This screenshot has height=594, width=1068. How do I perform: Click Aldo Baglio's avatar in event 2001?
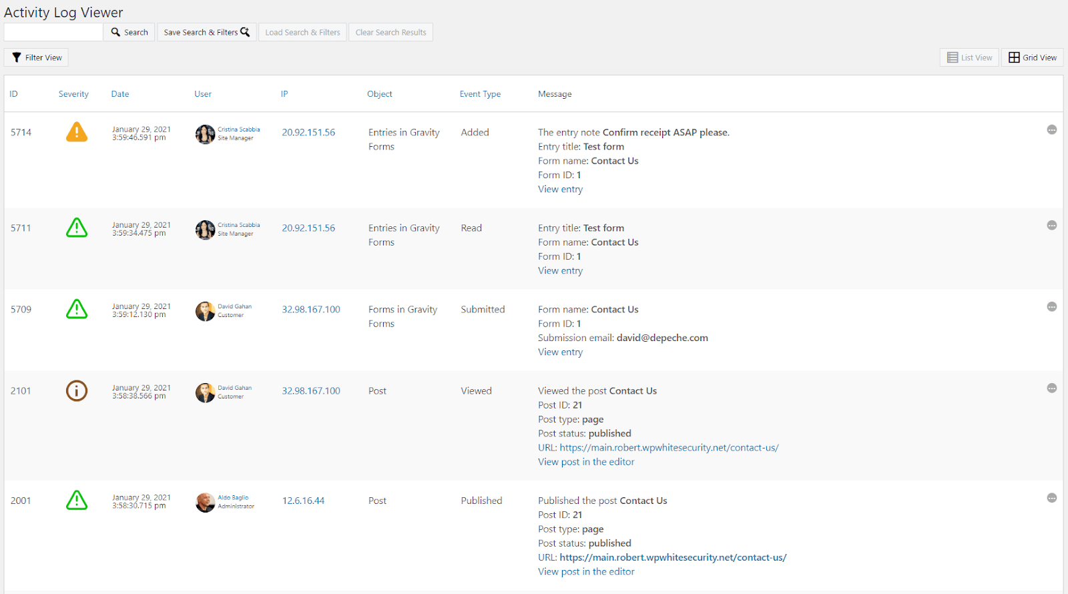click(x=205, y=503)
